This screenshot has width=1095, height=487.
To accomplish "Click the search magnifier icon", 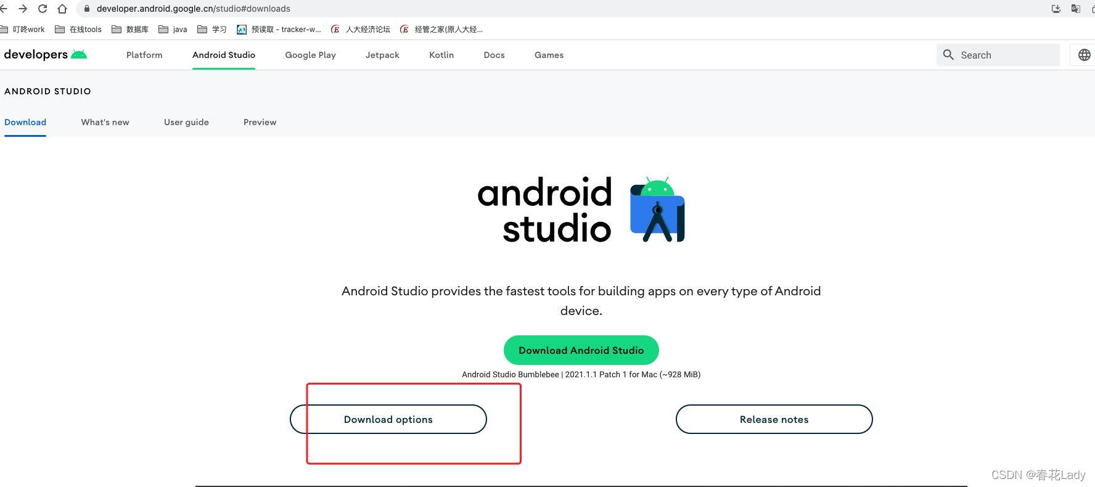I will tap(948, 55).
